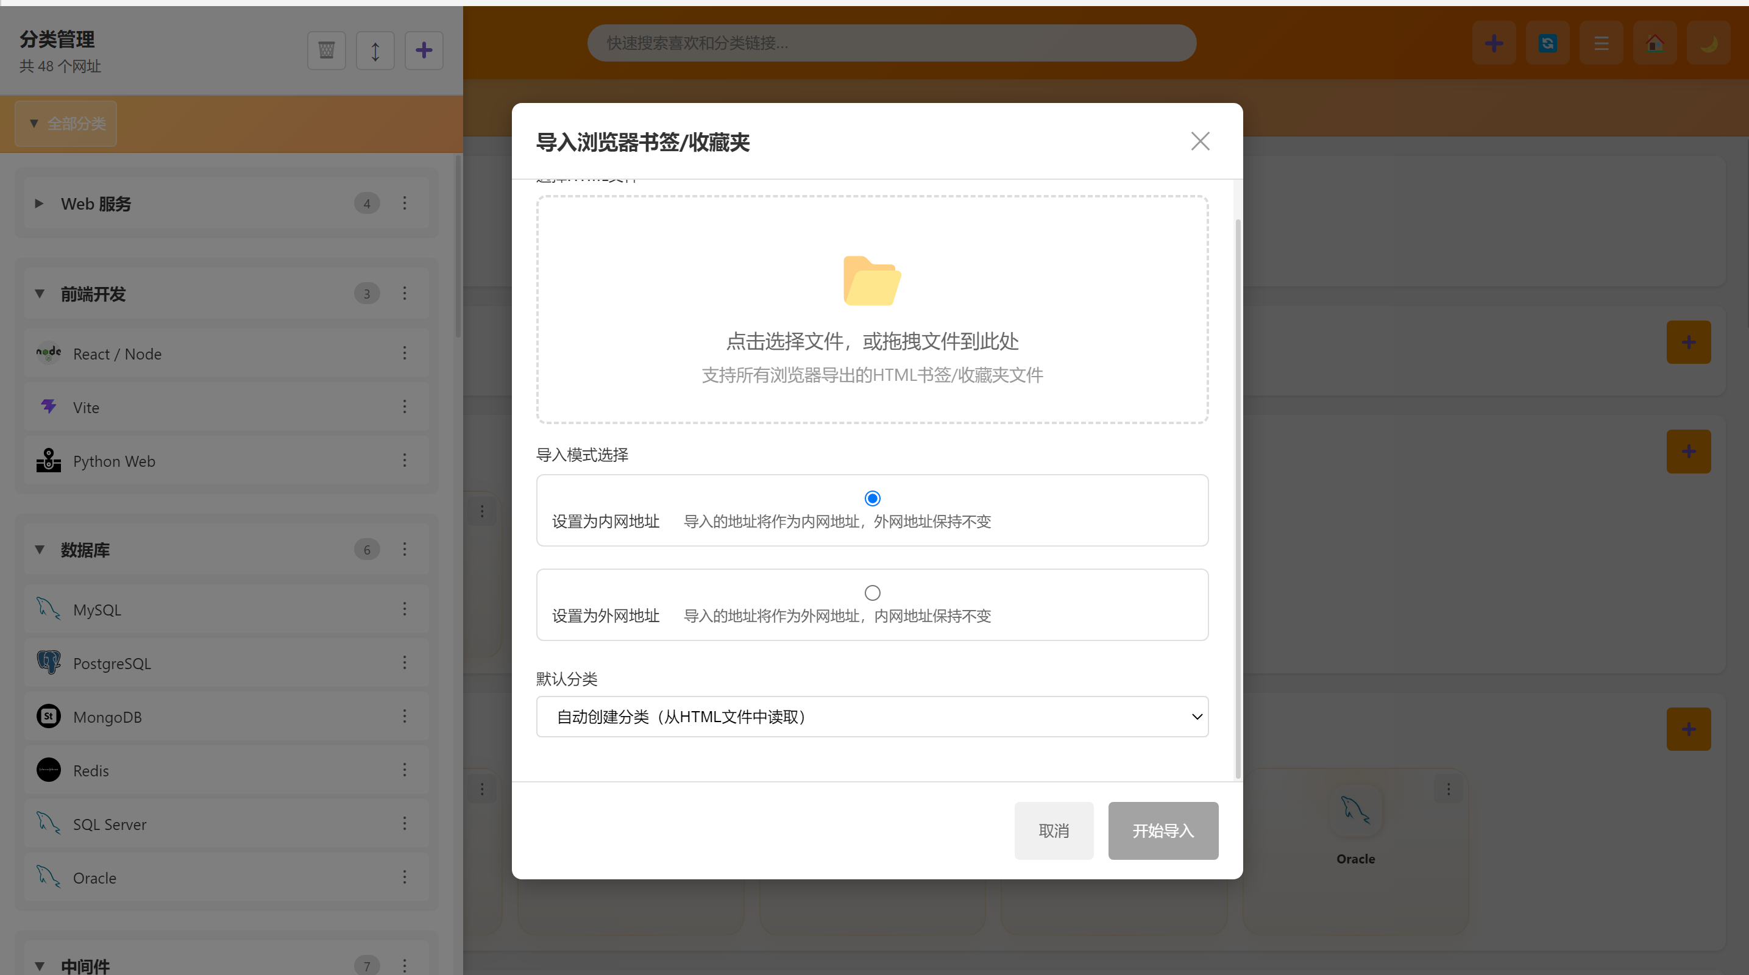Select SQL Server in sidebar

click(x=226, y=824)
